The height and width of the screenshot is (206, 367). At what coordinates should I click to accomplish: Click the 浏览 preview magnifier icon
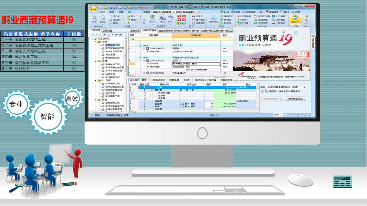(x=102, y=19)
